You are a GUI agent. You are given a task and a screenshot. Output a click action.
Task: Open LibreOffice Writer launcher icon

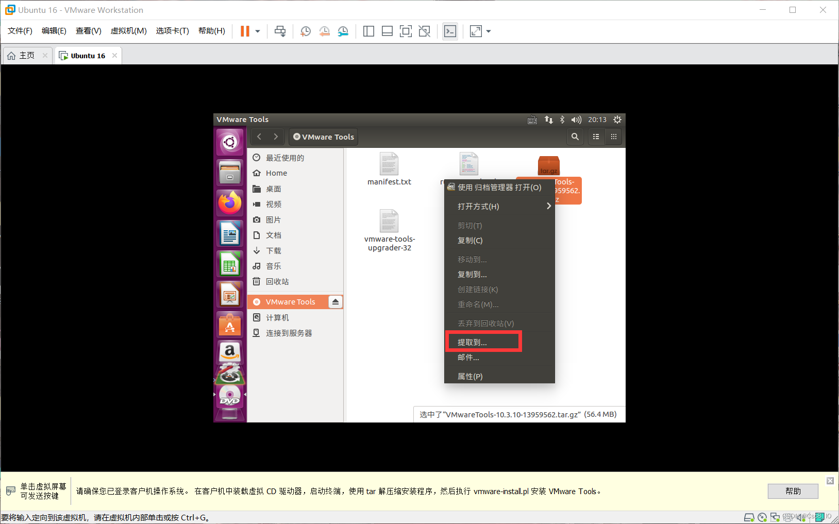(x=230, y=234)
